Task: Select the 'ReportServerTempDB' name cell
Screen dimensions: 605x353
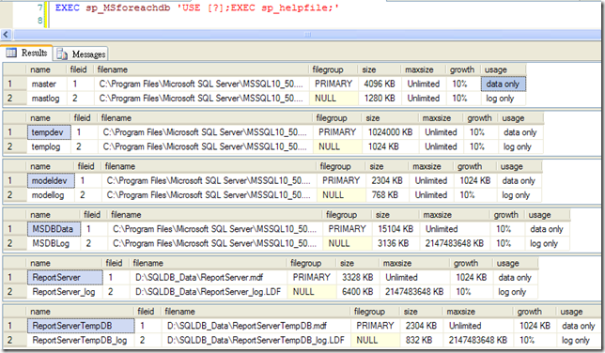Action: [81, 326]
